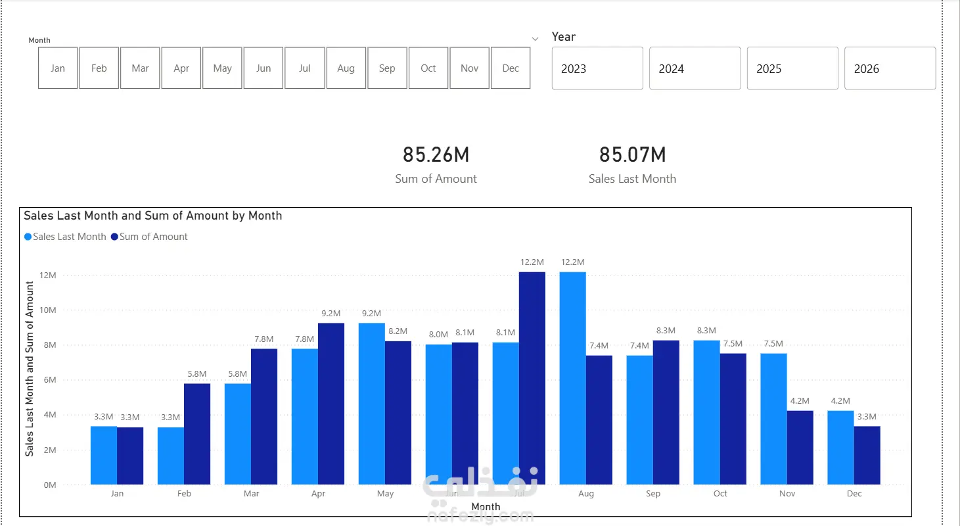
Task: Select Jan light blue Sales Last Month bar
Action: (x=104, y=456)
